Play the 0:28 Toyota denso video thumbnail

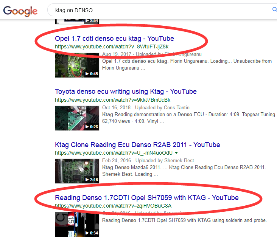(77, 118)
